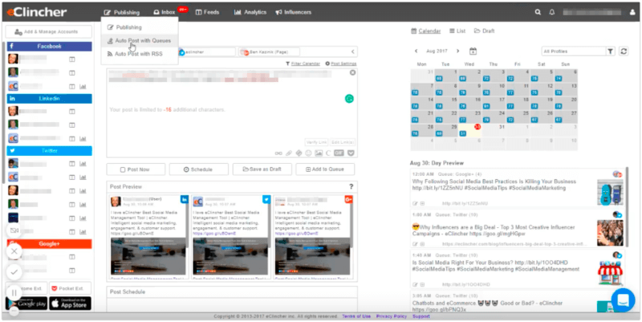Open notifications bell icon
The image size is (642, 322).
551,12
